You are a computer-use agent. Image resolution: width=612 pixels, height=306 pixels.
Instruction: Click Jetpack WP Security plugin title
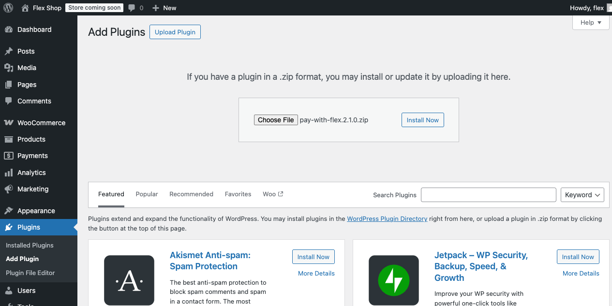(481, 266)
